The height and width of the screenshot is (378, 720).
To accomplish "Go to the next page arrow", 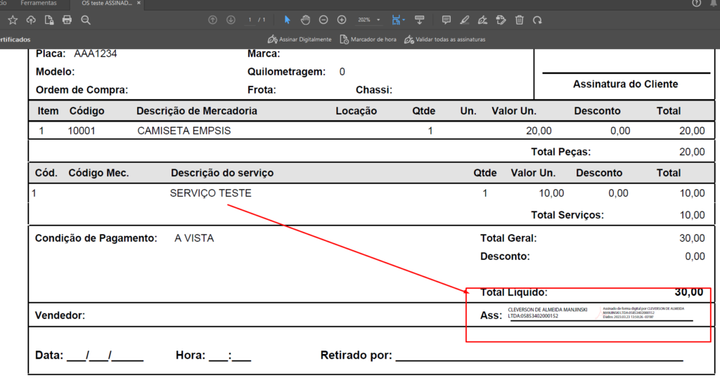I will 231,20.
